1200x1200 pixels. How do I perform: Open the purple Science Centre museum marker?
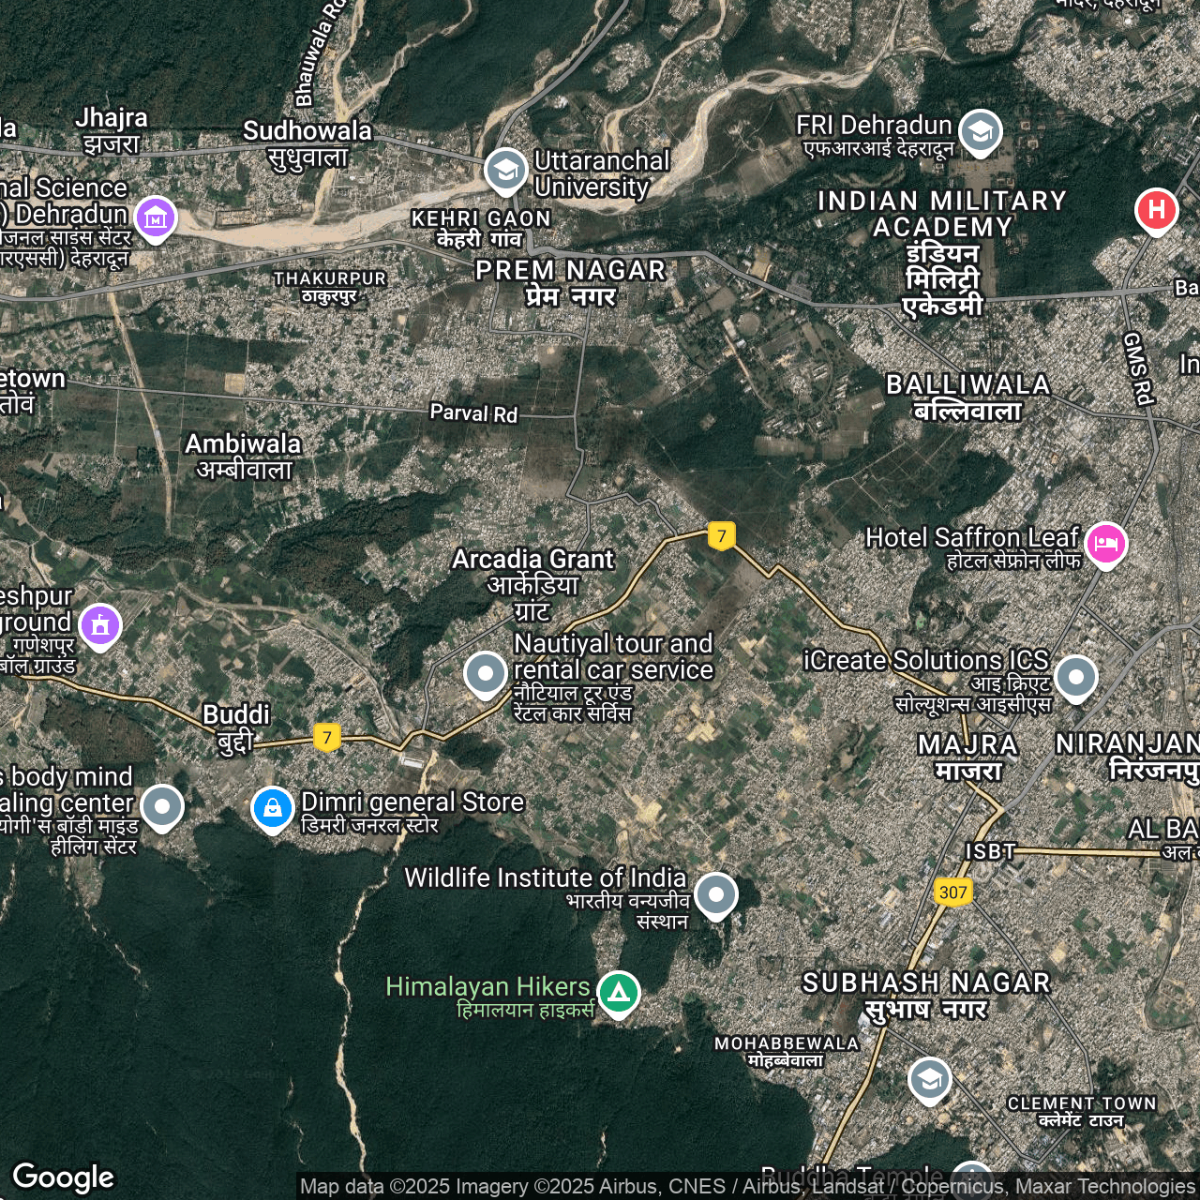click(156, 217)
